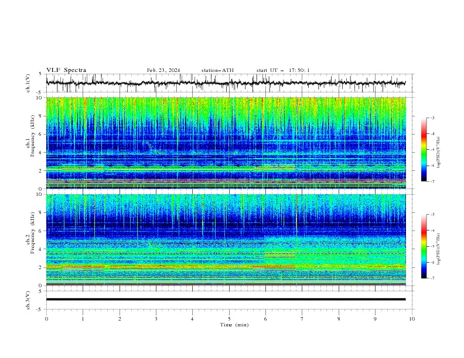This screenshot has width=464, height=358.
Task: Click the "-5" tick on the ch.1 color bar
Action: click(x=432, y=150)
